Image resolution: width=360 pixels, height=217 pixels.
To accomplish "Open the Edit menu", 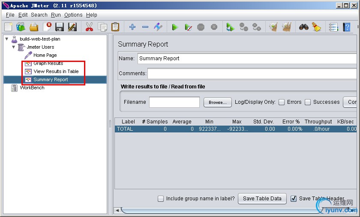I will coord(23,15).
